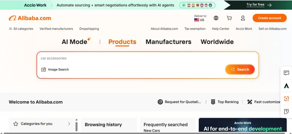Click the Welcome to Alibaba.com heading
Screen dimensions: 292x134
click(x=36, y=102)
